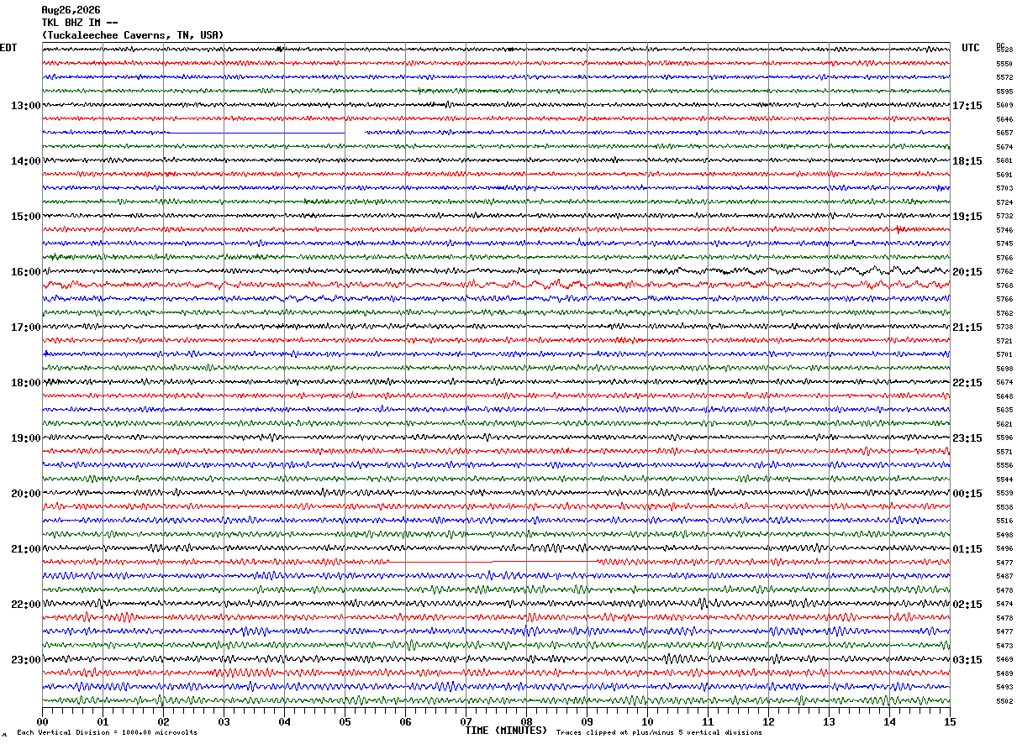Click the 00:15 UTC time label

pos(967,494)
